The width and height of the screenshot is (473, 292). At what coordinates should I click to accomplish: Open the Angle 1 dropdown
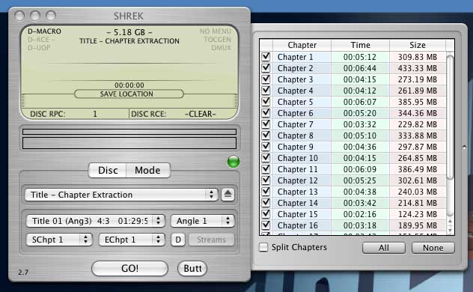click(202, 221)
